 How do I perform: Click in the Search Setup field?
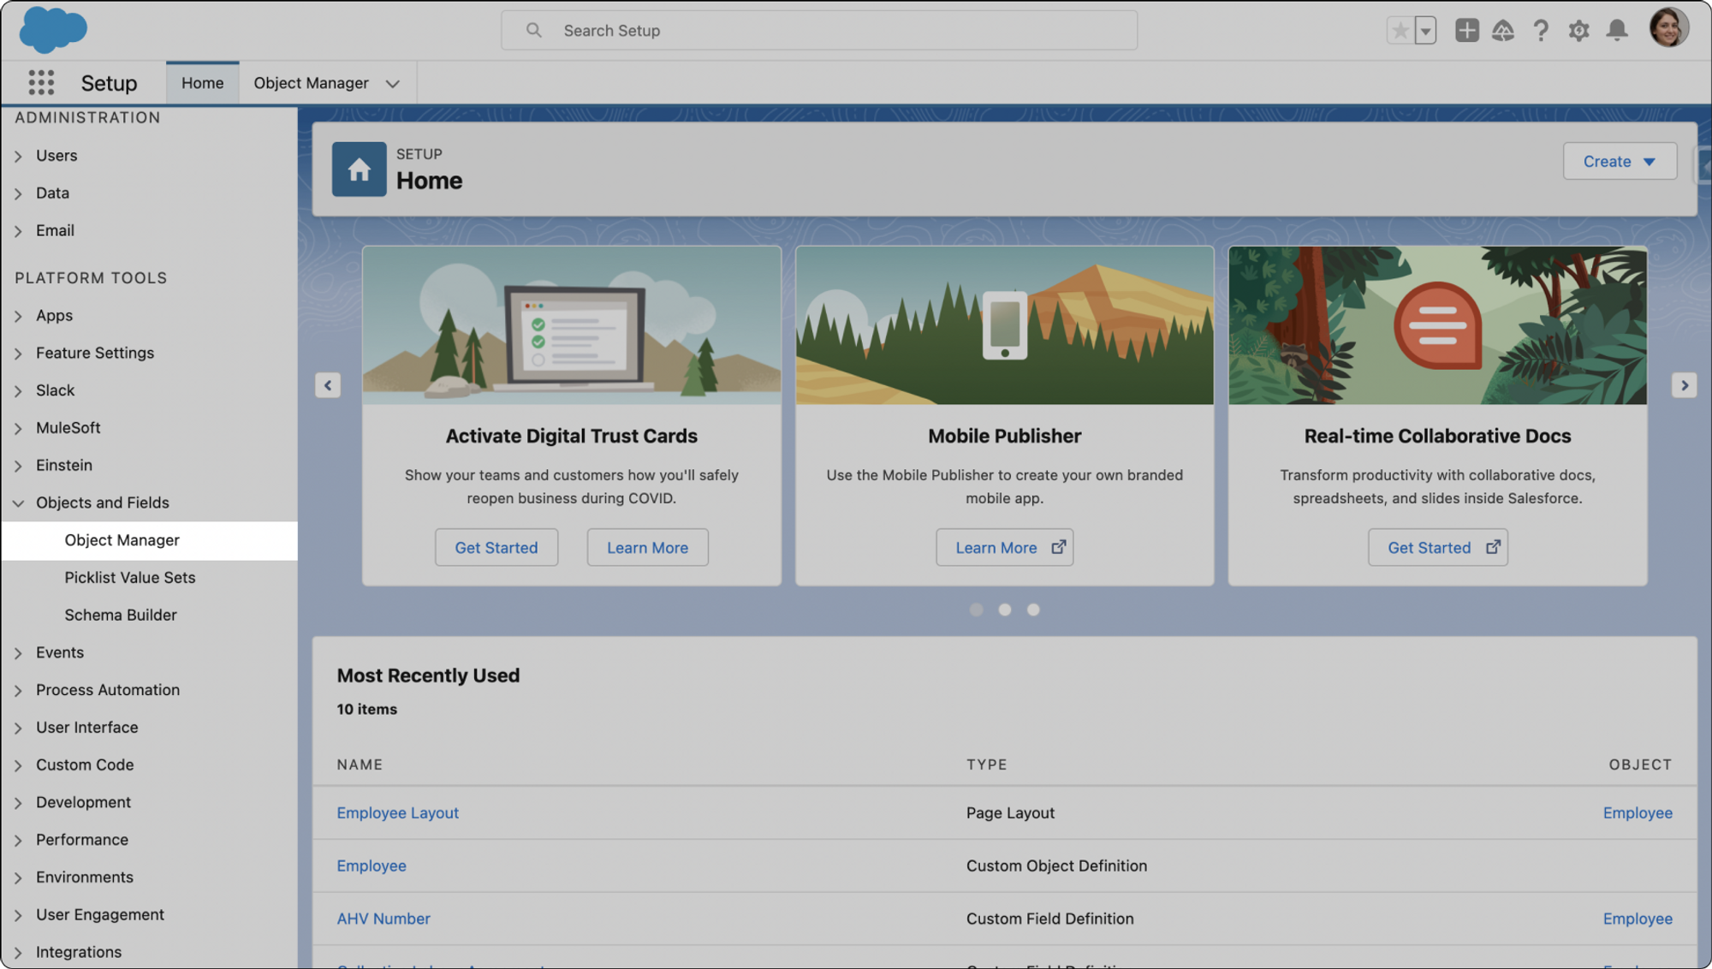tap(818, 31)
